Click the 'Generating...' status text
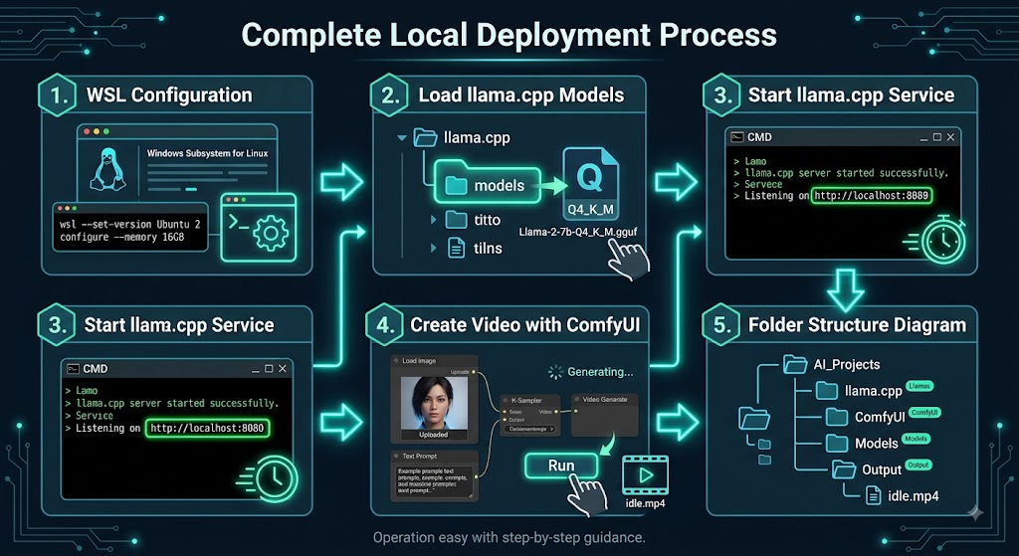This screenshot has width=1019, height=556. (600, 372)
